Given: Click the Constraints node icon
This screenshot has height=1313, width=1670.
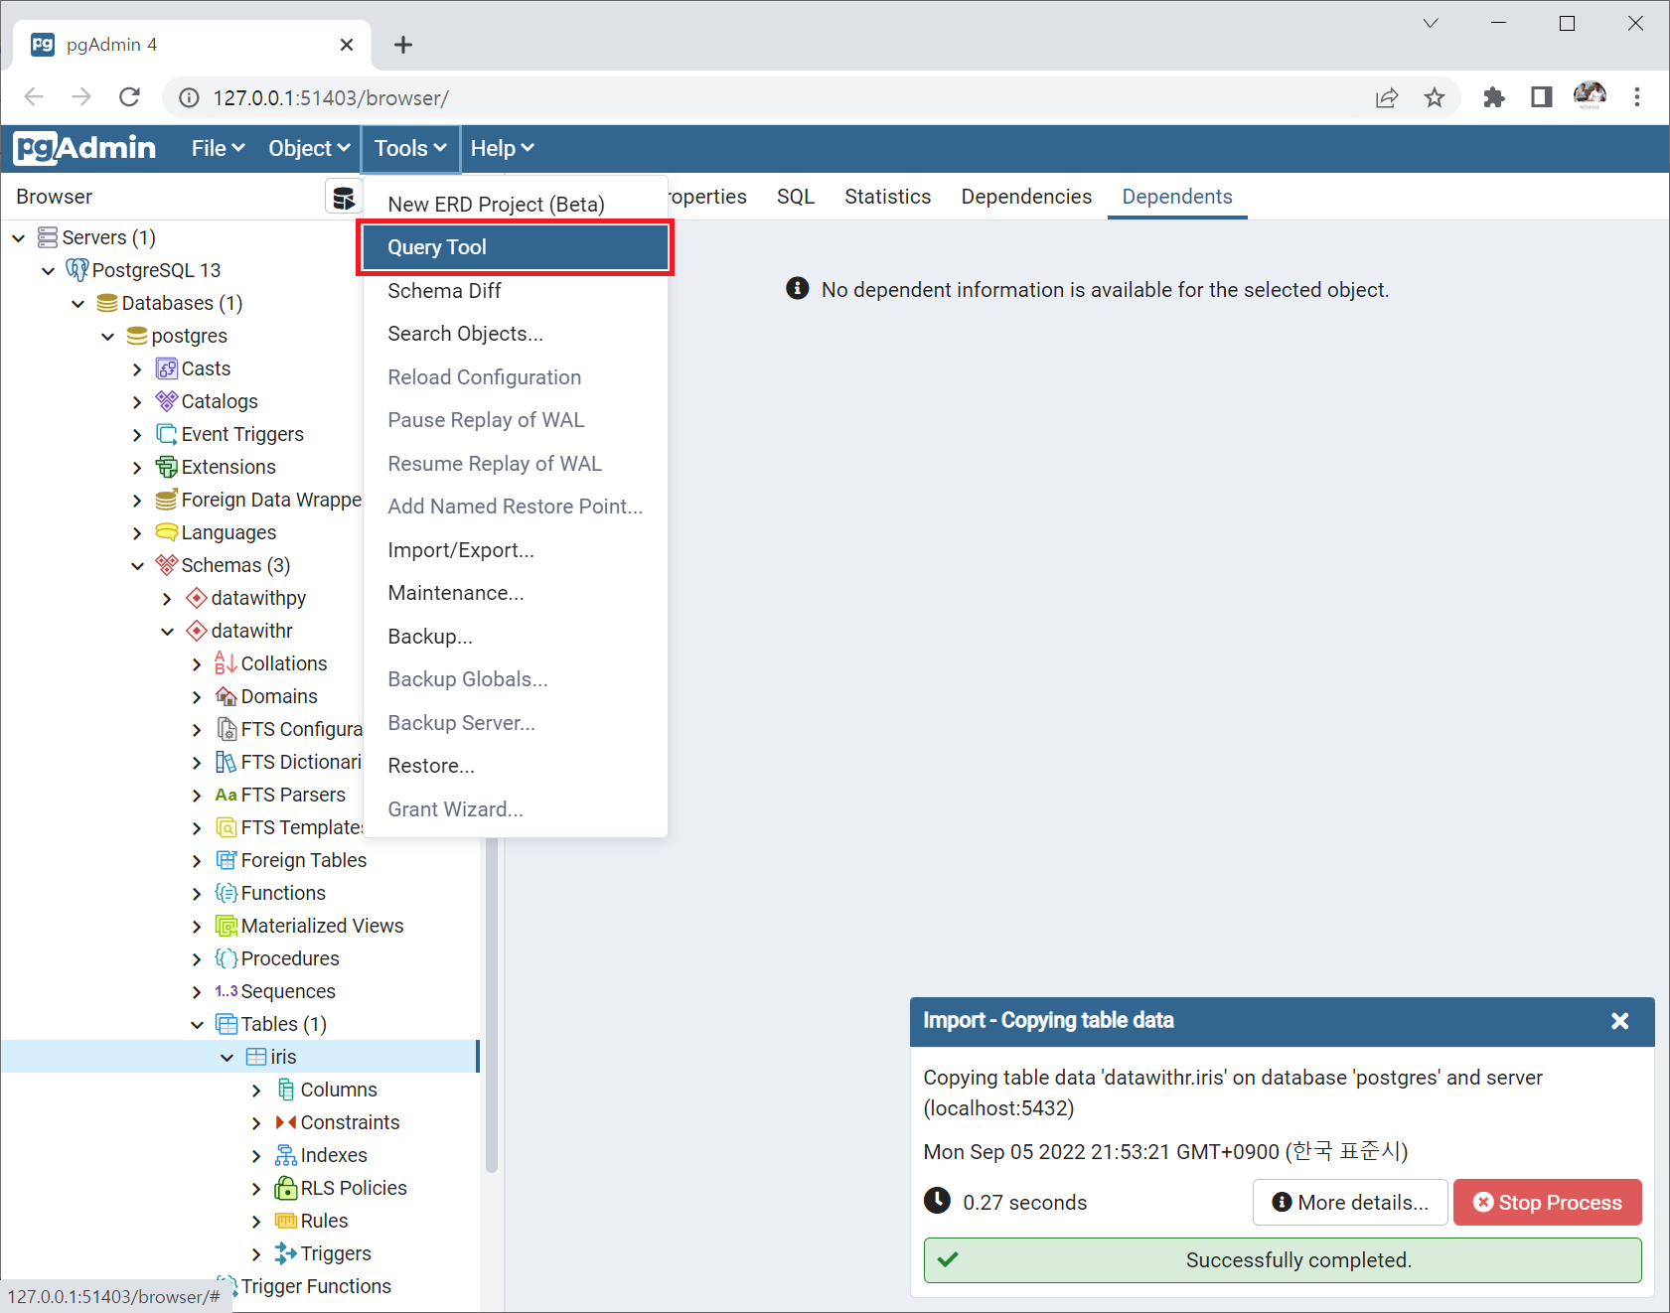Looking at the screenshot, I should (286, 1122).
